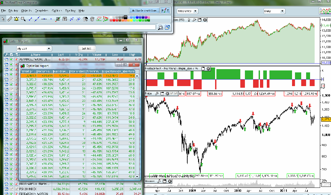The image size is (331, 195).
Task: Open the Help menu
Action: click(82, 10)
